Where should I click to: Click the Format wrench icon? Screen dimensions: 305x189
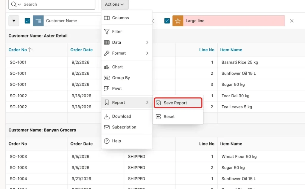(x=107, y=53)
